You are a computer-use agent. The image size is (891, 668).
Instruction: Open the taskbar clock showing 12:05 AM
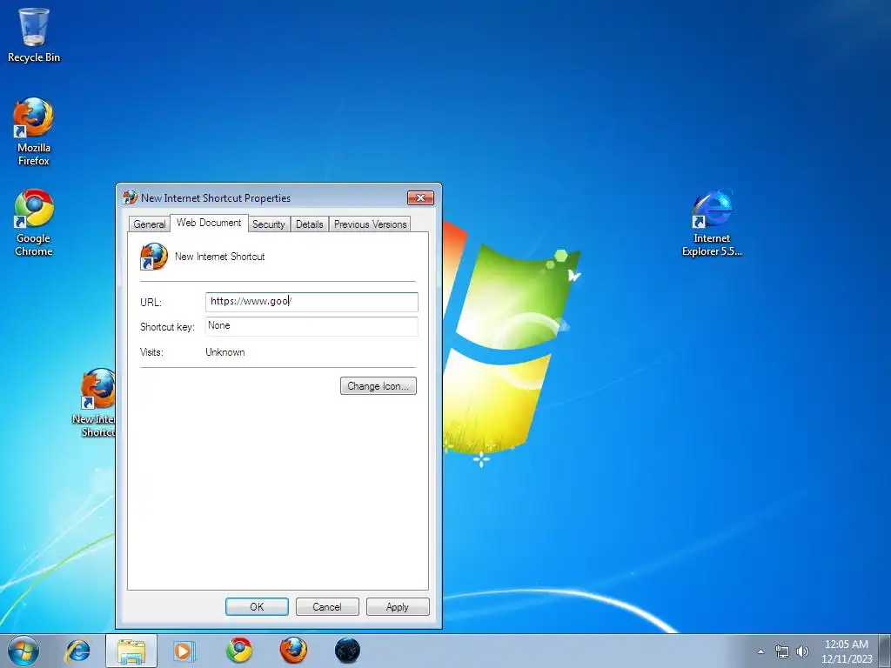(847, 651)
